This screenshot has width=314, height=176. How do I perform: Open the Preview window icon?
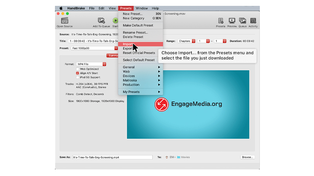(x=232, y=21)
